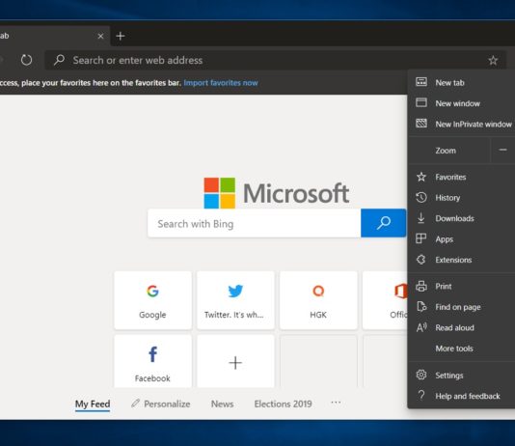Viewport: 515px width, 446px height.
Task: Switch to Elections 2019 tab
Action: (x=284, y=404)
